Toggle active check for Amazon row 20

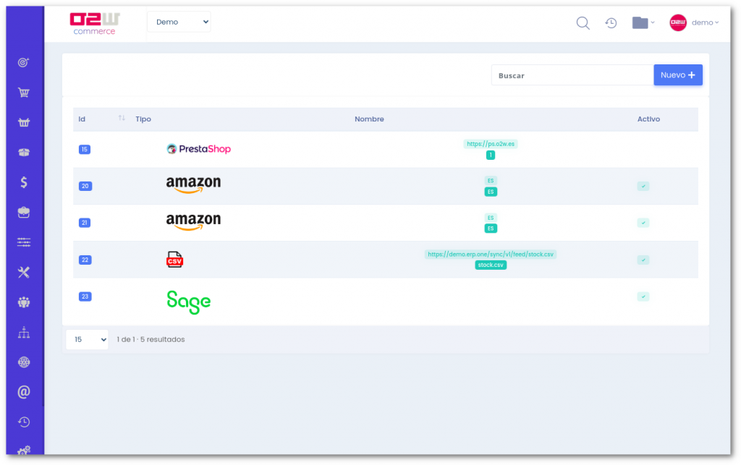(643, 187)
